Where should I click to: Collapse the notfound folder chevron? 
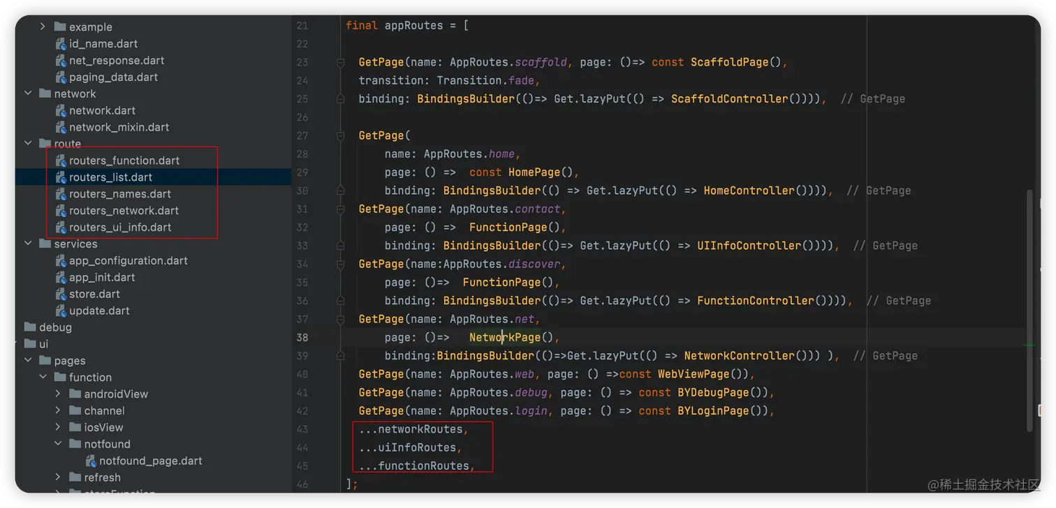pos(58,444)
